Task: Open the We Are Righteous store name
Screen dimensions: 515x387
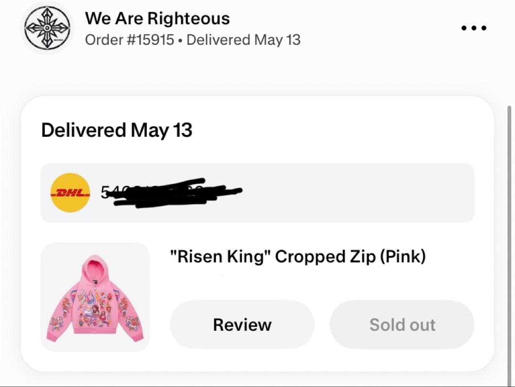Action: (x=157, y=19)
